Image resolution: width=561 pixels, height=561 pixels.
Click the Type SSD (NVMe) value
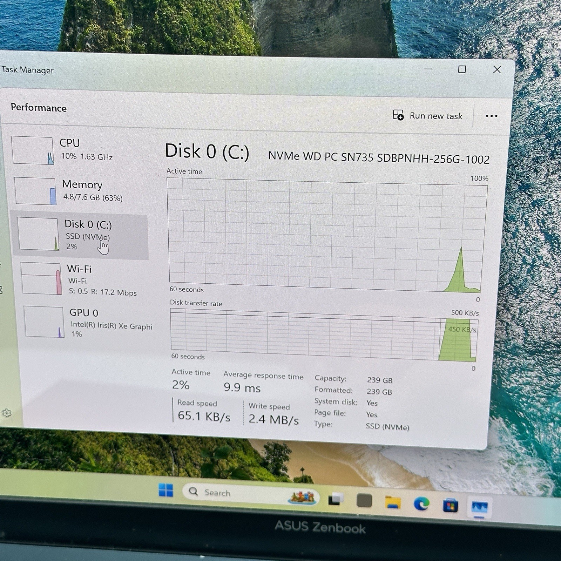(387, 426)
